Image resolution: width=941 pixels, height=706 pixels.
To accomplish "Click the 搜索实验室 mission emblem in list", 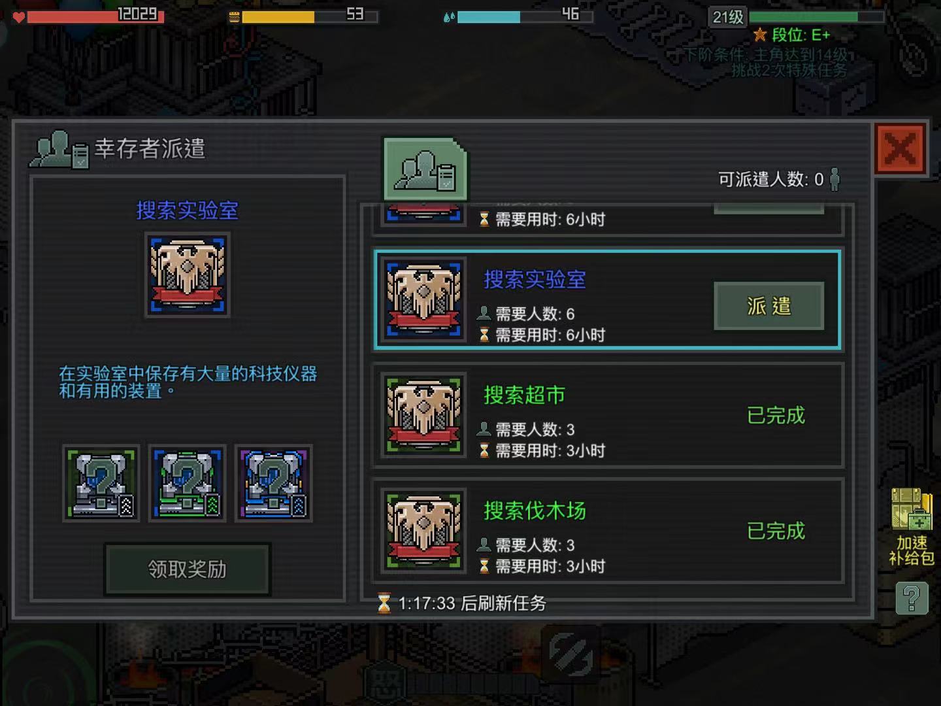I will [424, 300].
